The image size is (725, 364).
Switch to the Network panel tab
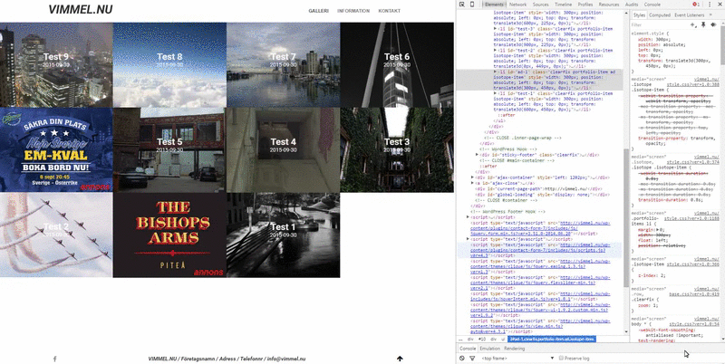pyautogui.click(x=517, y=5)
